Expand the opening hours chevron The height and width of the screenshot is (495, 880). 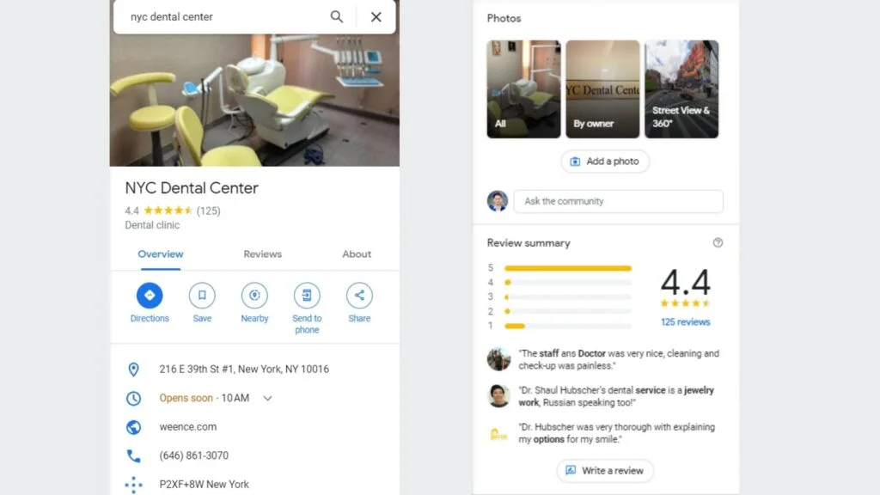268,399
